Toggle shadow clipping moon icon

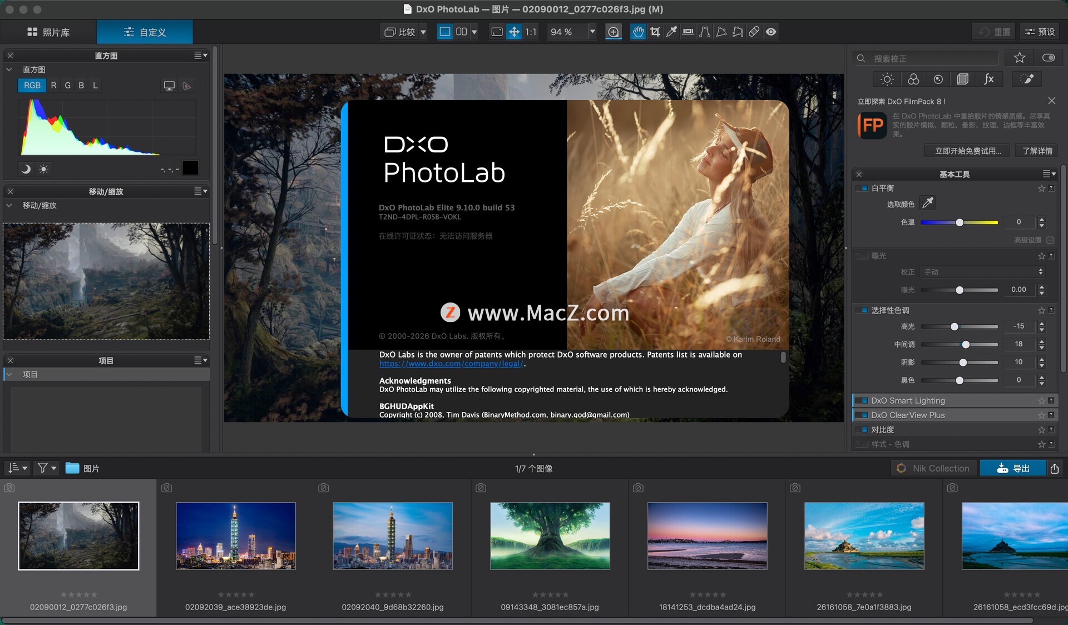(26, 168)
